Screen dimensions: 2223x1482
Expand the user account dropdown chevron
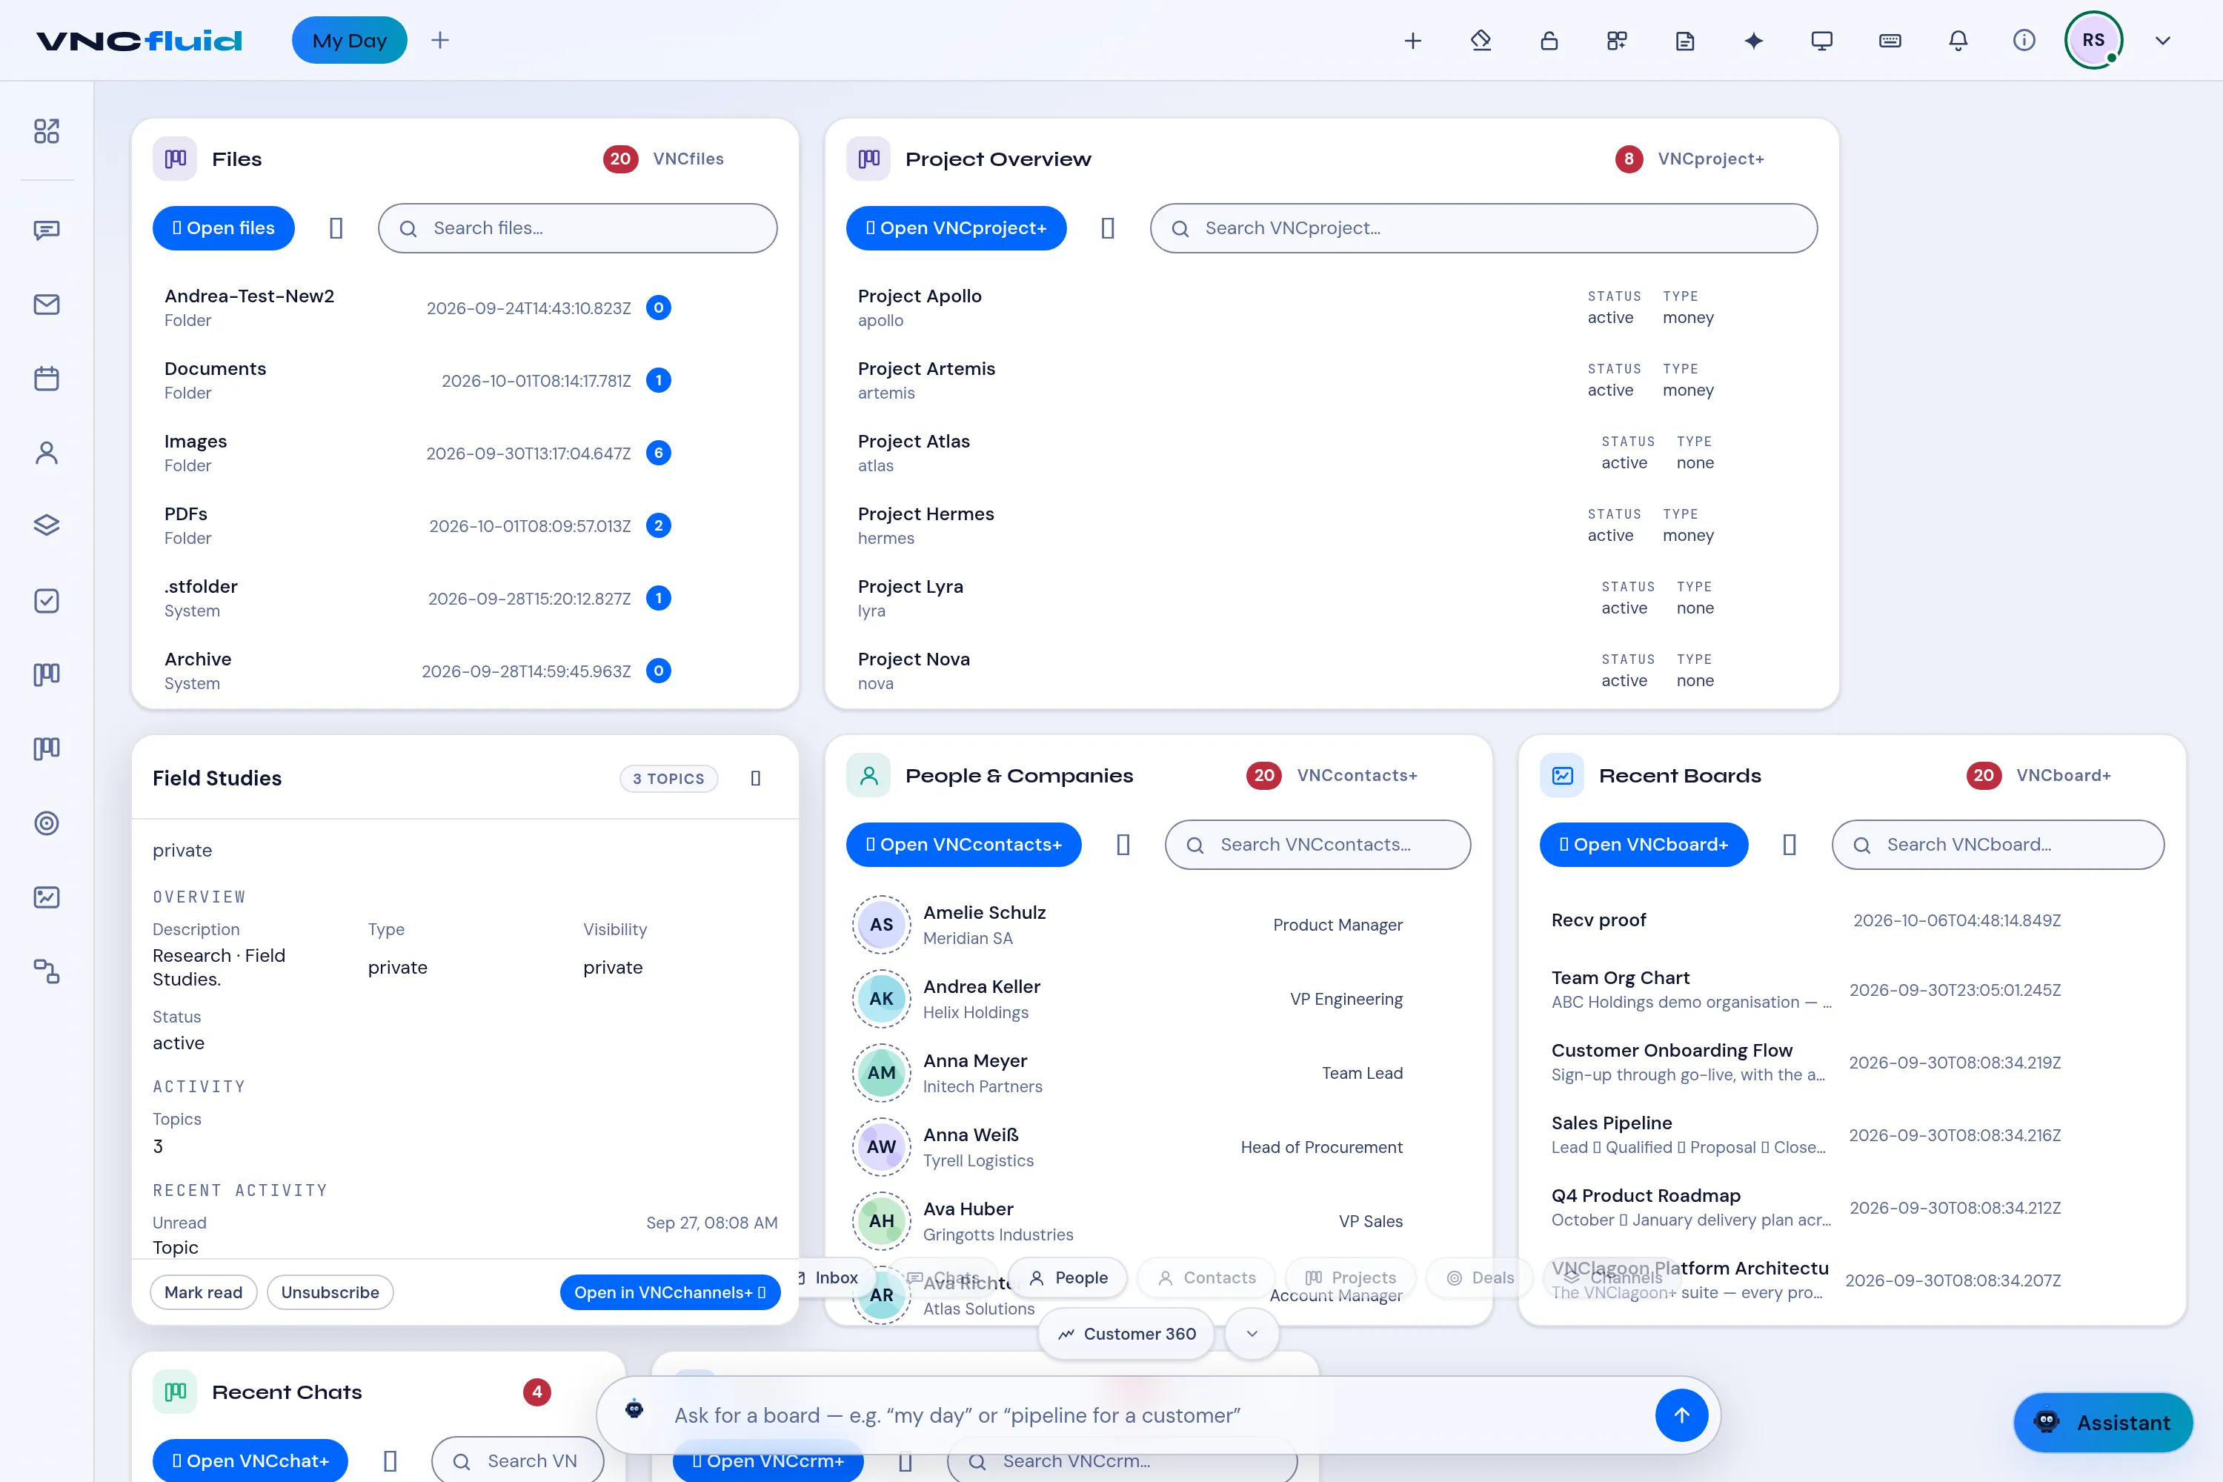tap(2162, 41)
